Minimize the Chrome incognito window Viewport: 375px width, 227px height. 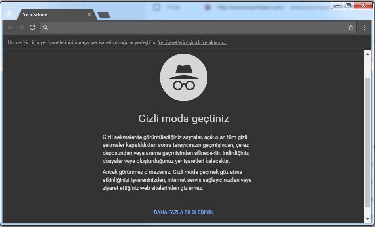coord(338,6)
